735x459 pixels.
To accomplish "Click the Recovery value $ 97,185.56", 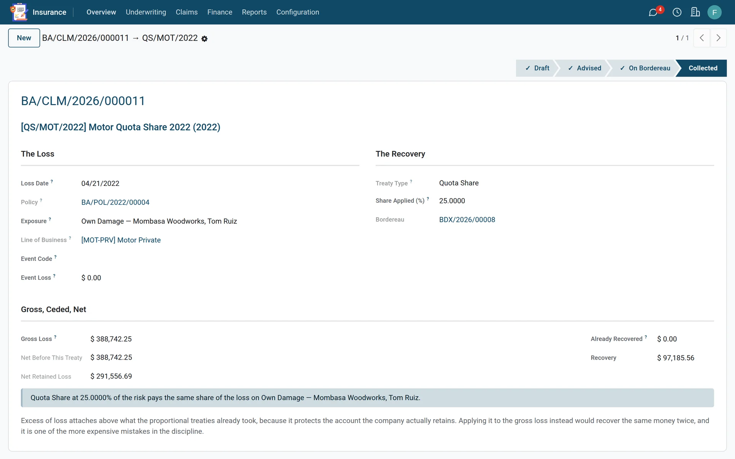I will pyautogui.click(x=676, y=358).
